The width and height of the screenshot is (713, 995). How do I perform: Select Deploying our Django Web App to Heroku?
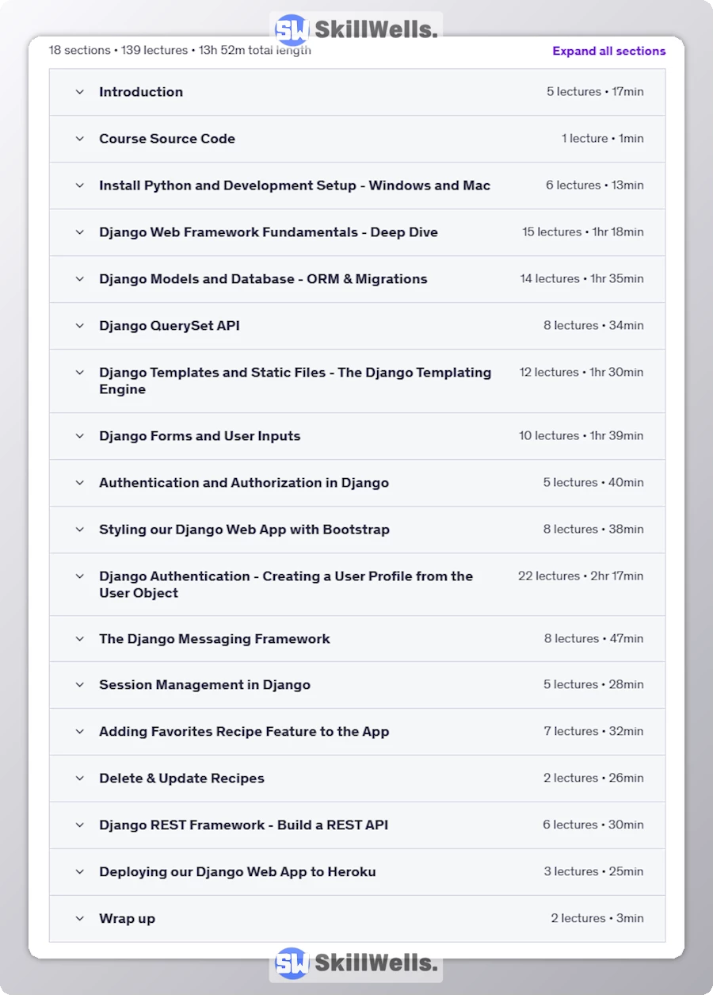click(x=238, y=872)
